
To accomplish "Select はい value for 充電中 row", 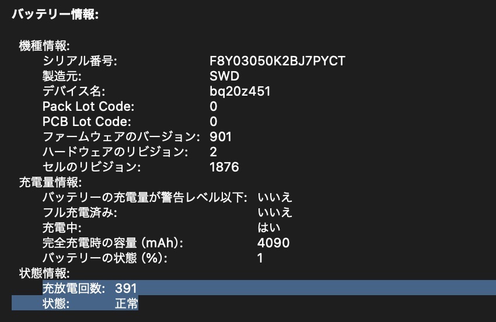I will [269, 228].
